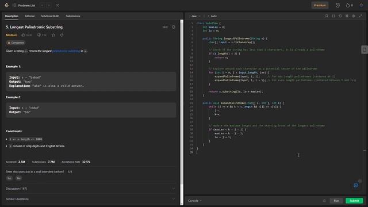The height and width of the screenshot is (207, 368).
Task: Click the Accepted 2.5M count
Action: [22, 162]
